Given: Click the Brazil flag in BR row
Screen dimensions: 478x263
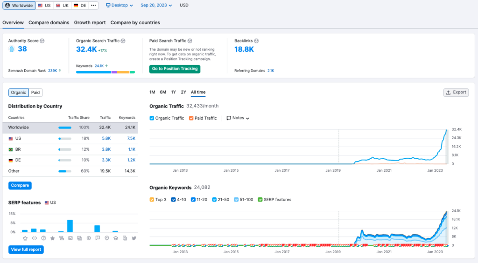Looking at the screenshot, I should [11, 149].
